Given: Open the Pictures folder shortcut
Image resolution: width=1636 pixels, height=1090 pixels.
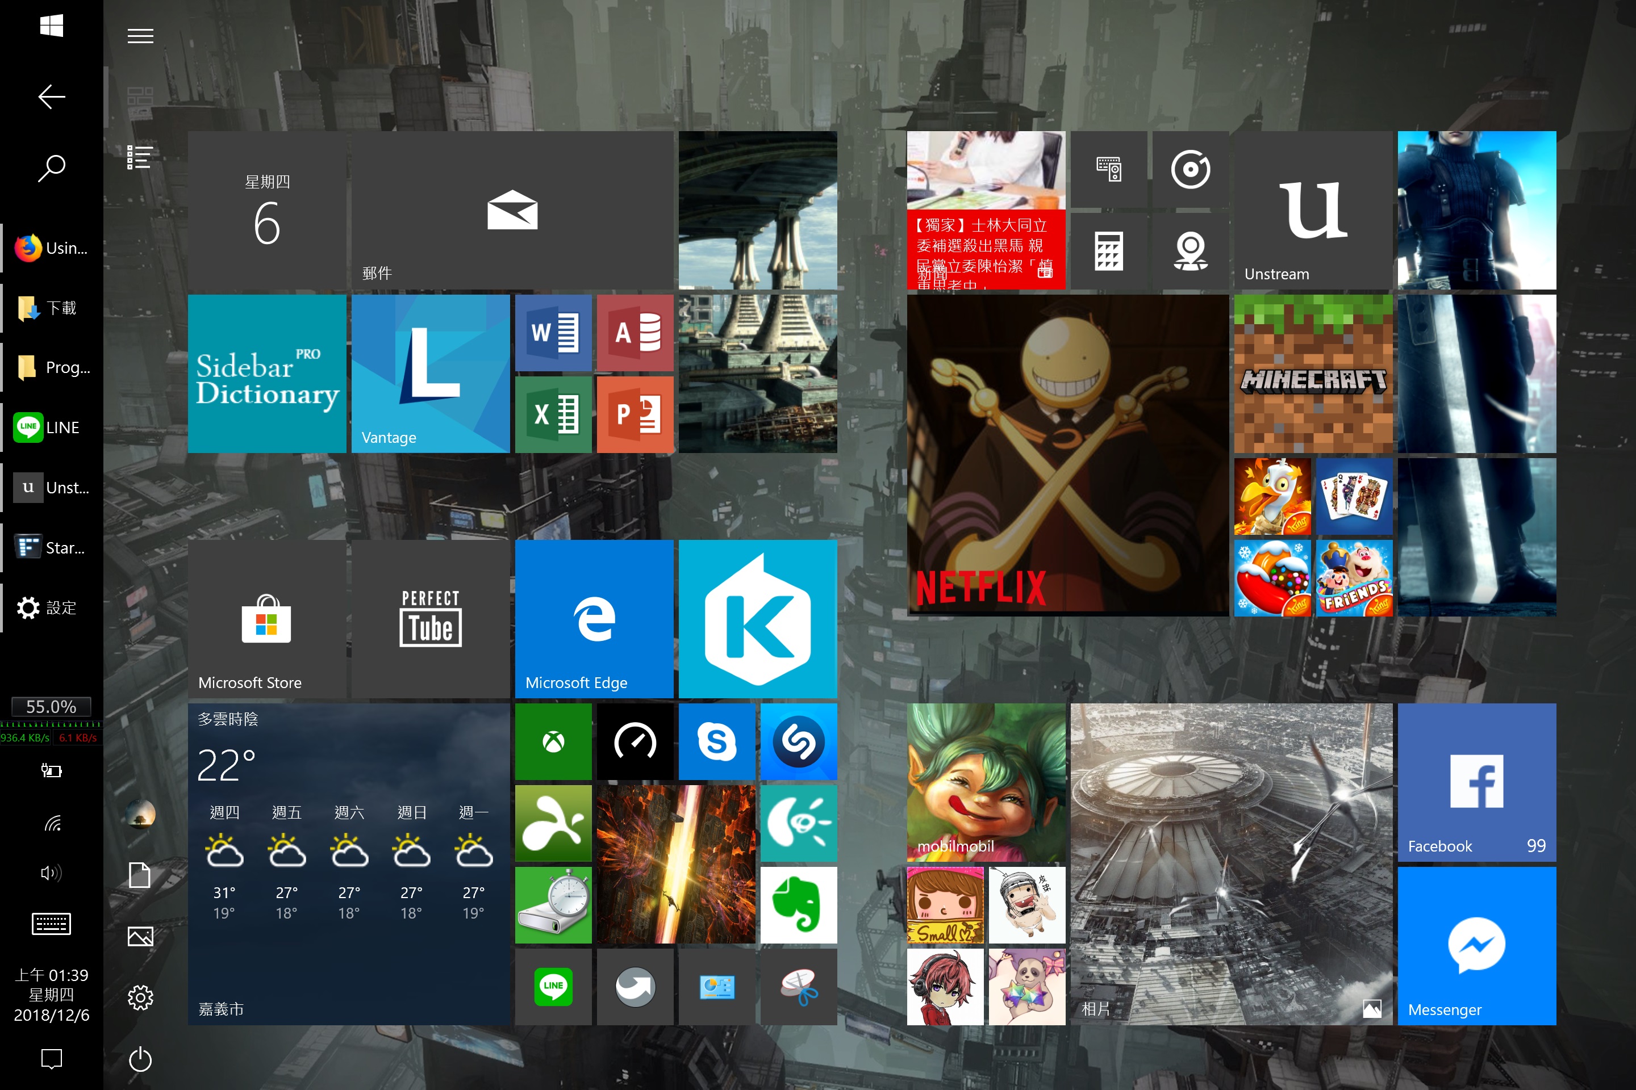Looking at the screenshot, I should pyautogui.click(x=140, y=936).
